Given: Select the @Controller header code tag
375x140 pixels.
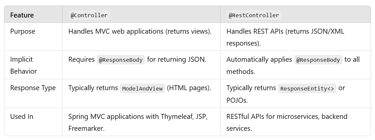Looking at the screenshot, I should [89, 15].
